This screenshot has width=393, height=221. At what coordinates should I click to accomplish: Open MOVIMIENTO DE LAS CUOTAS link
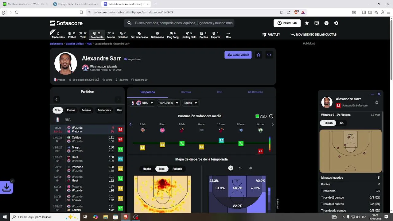[x=313, y=35]
